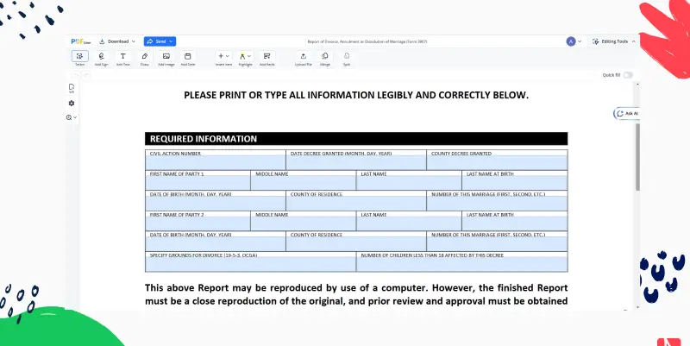Click the document title field

coord(367,41)
